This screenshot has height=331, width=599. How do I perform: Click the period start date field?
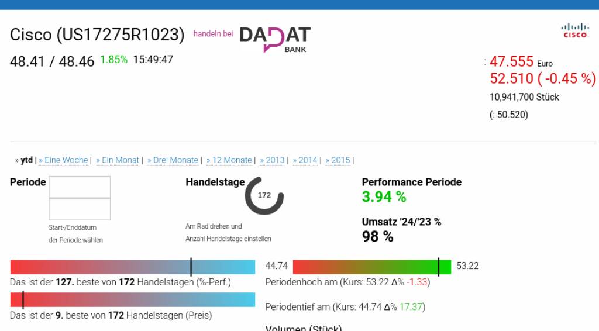[x=80, y=187]
